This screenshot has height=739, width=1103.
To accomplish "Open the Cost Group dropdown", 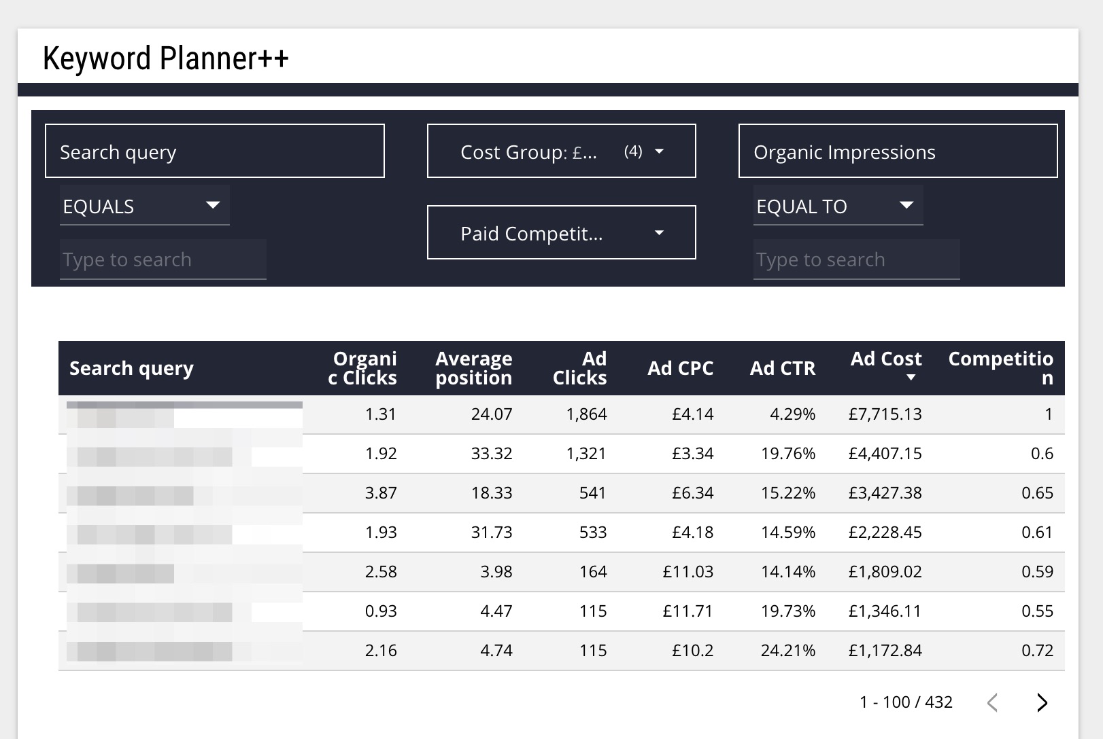I will 561,151.
